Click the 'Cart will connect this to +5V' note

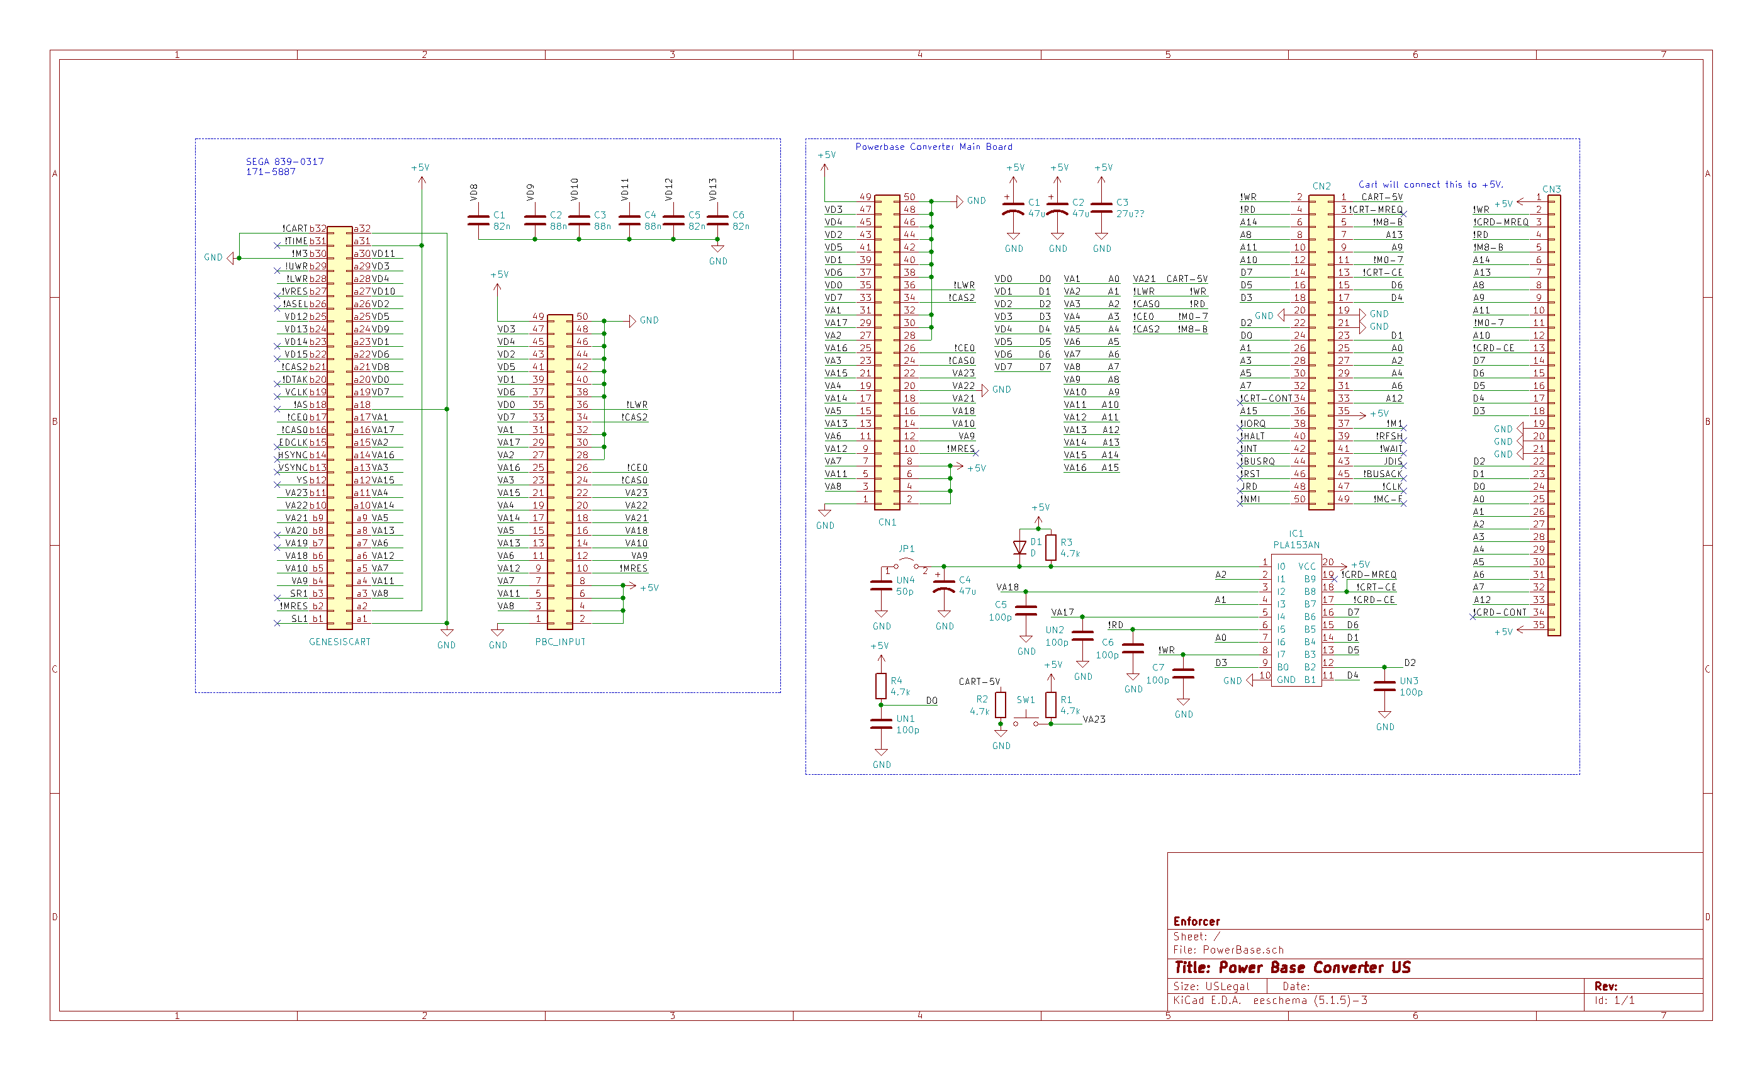pos(1430,184)
